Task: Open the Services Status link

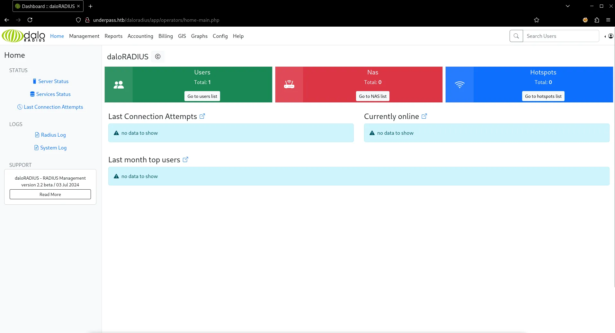Action: tap(50, 94)
